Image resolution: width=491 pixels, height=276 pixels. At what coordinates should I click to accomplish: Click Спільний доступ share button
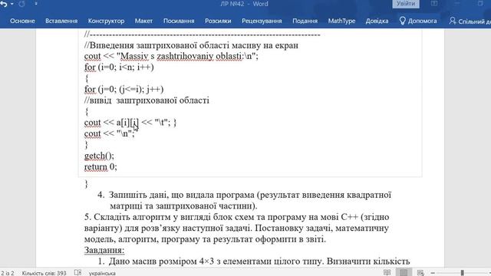470,21
